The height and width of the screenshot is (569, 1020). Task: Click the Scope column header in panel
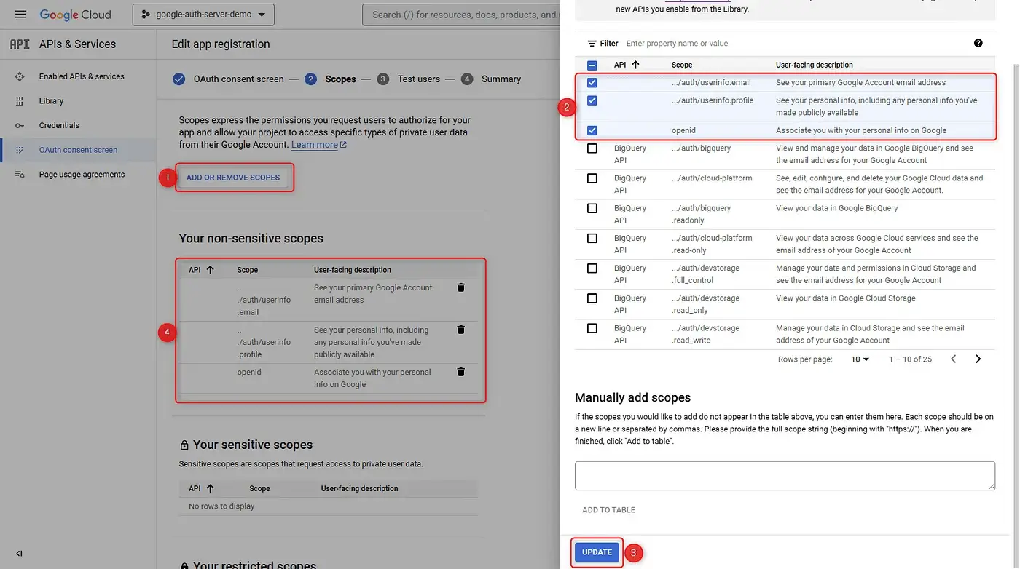682,65
